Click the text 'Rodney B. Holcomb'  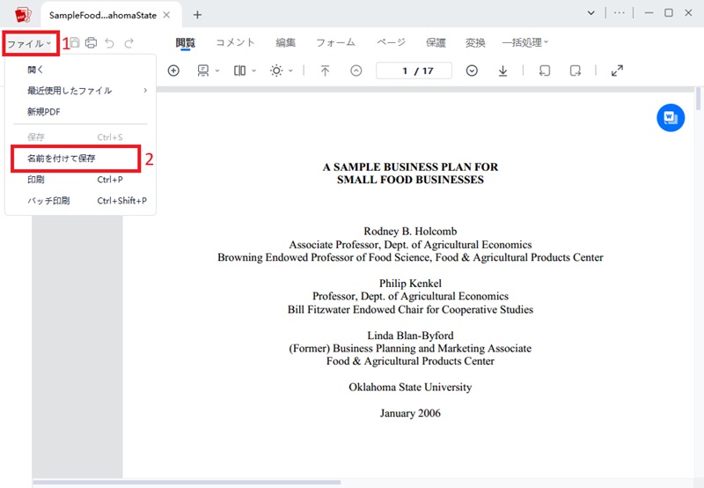pos(410,232)
